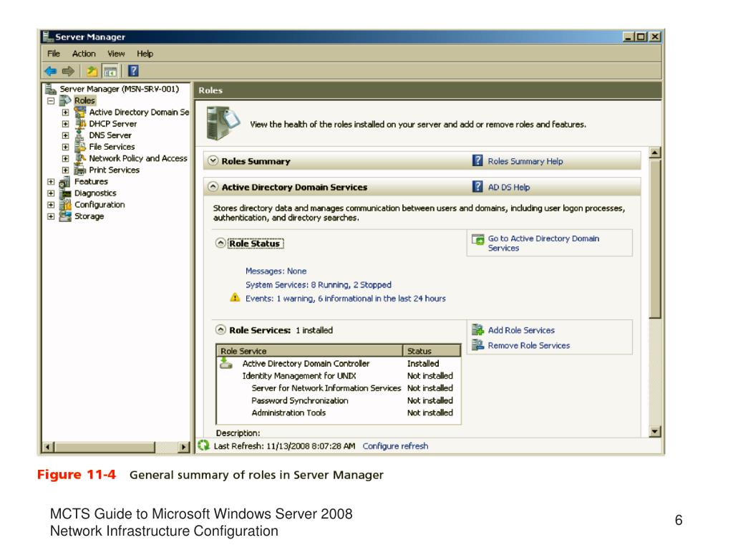Click the Print Services tree icon
Viewport: 733px width, 550px height.
pyautogui.click(x=80, y=170)
